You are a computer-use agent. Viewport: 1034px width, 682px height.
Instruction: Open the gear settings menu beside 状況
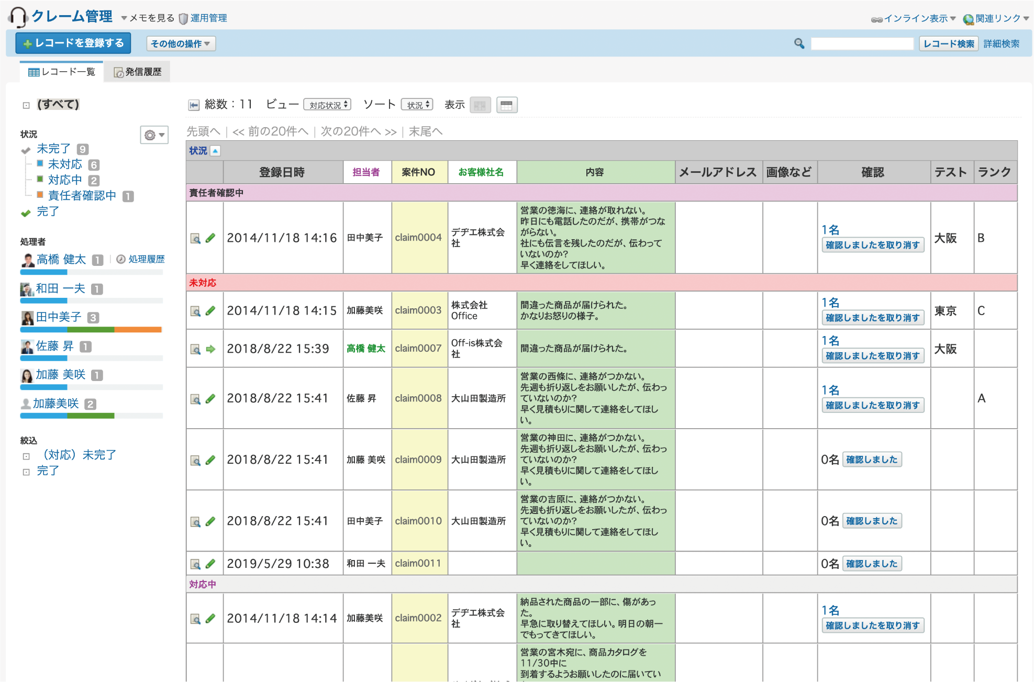[x=154, y=135]
